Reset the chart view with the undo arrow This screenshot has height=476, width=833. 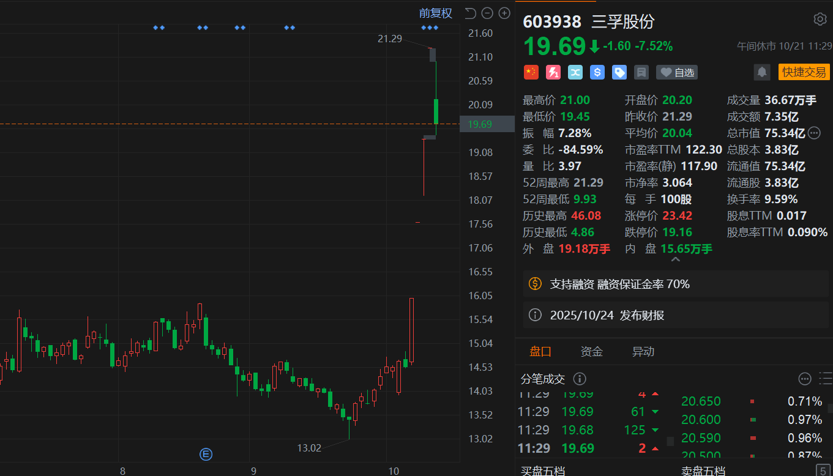pos(470,13)
